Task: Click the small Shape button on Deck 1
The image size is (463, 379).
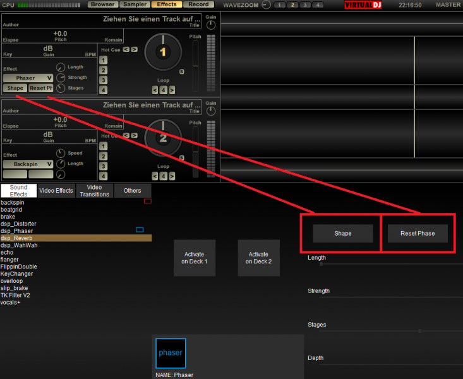Action: (x=15, y=88)
